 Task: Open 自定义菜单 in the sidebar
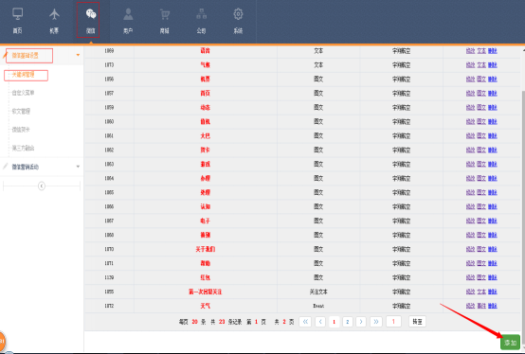[x=23, y=93]
